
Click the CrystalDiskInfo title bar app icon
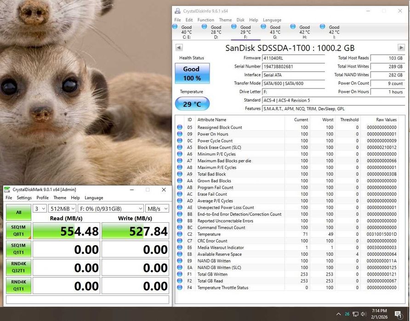click(x=177, y=11)
